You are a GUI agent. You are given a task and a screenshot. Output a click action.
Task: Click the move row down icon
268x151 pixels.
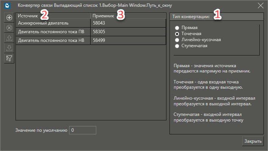[x=9, y=48]
